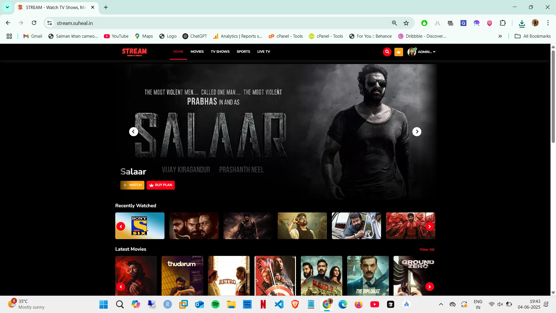Viewport: 556px width, 313px height.
Task: Expand hidden bookmarks double chevron
Action: pos(500,36)
